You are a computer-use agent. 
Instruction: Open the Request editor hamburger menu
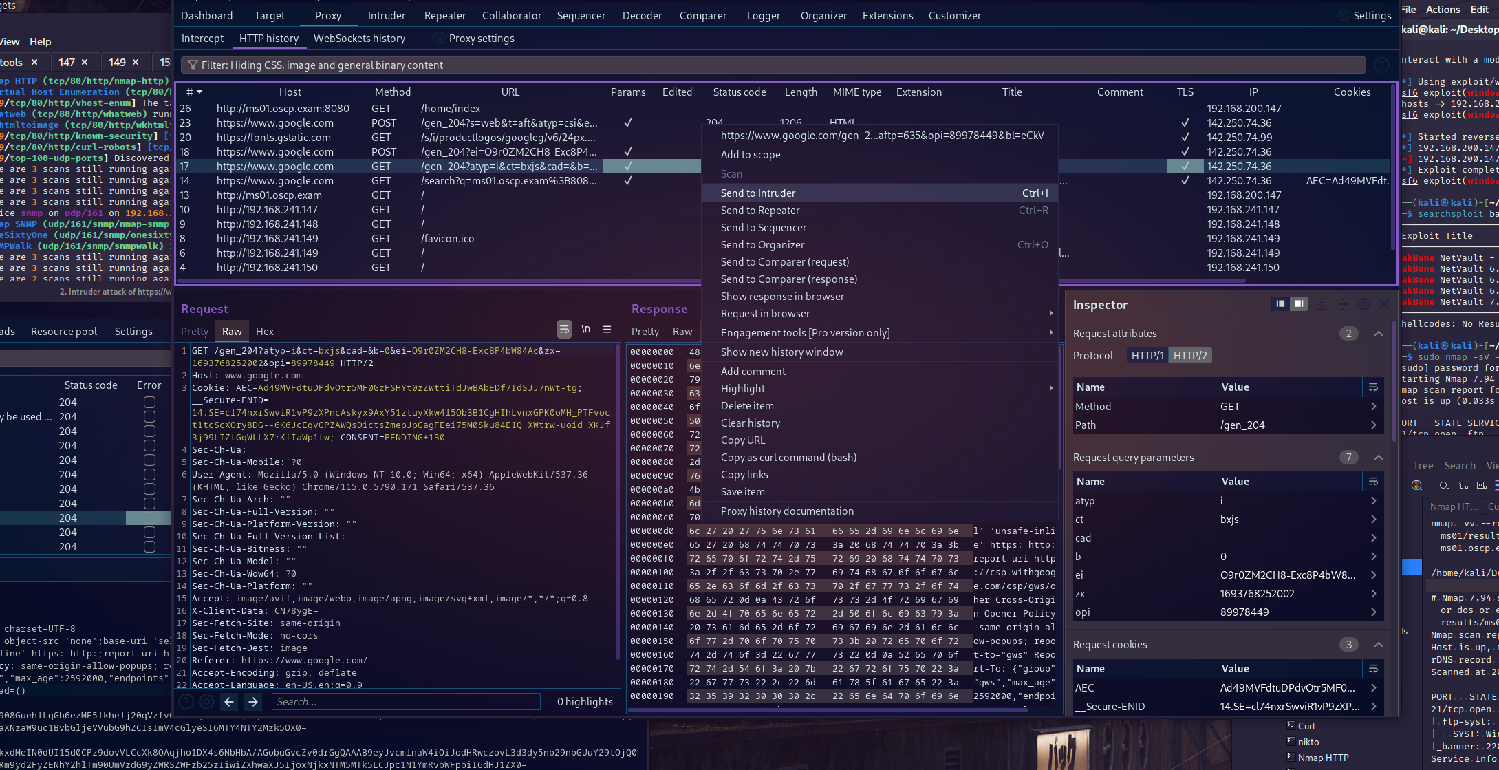pyautogui.click(x=607, y=330)
